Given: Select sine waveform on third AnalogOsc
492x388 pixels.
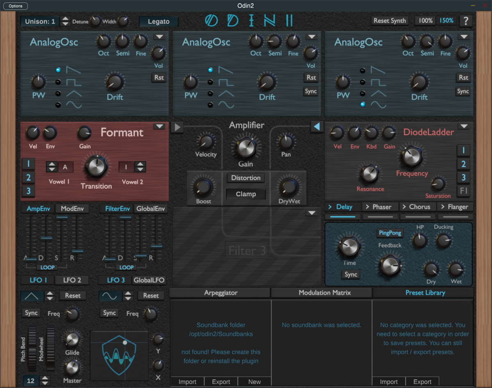Looking at the screenshot, I should pyautogui.click(x=363, y=105).
